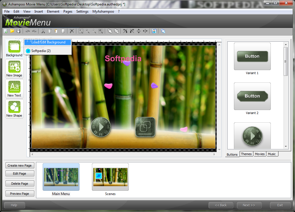Choose Load/Edit Background from the popup menu
The width and height of the screenshot is (295, 212).
[x=48, y=42]
